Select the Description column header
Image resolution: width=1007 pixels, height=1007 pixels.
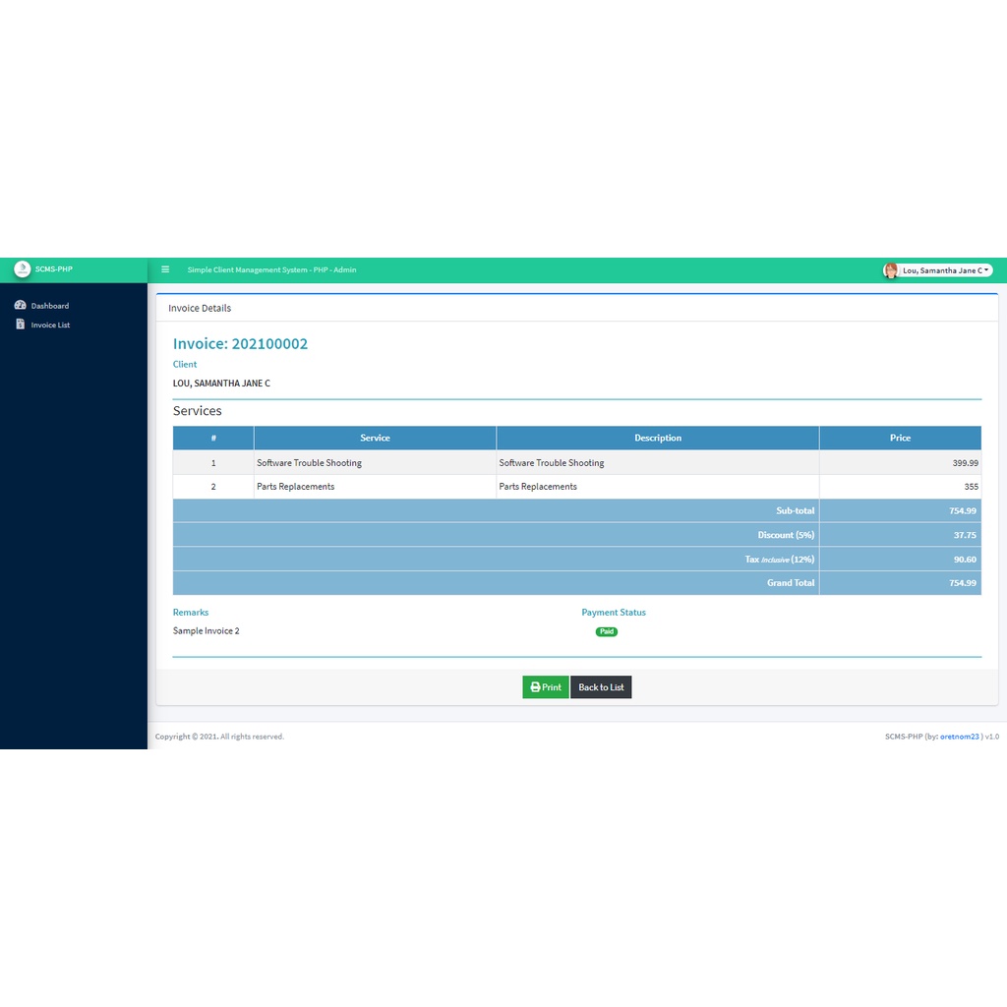[658, 438]
